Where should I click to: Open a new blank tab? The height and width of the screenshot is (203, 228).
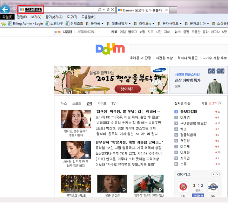[173, 10]
